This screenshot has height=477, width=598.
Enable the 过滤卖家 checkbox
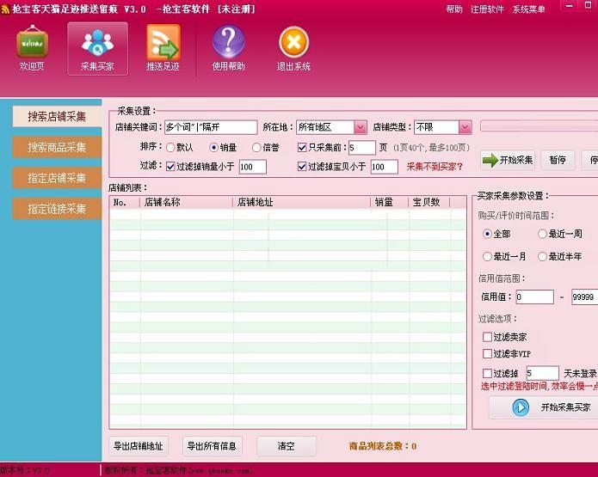click(x=487, y=337)
